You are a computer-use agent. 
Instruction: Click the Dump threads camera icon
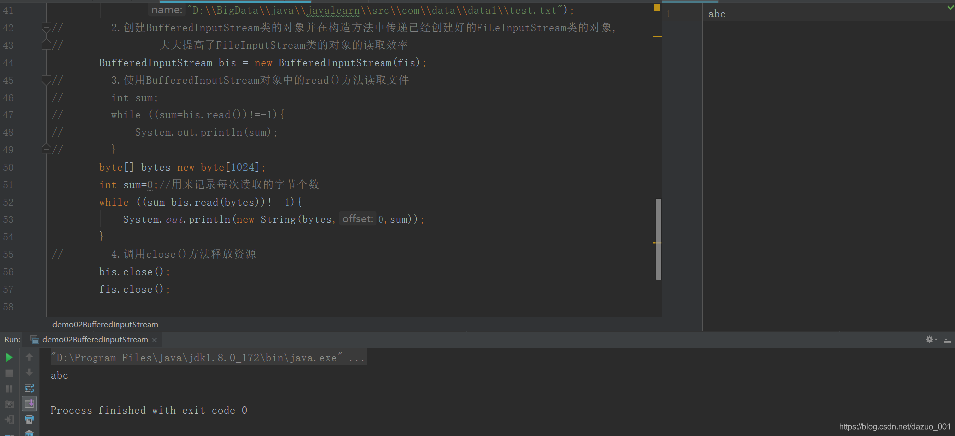9,404
